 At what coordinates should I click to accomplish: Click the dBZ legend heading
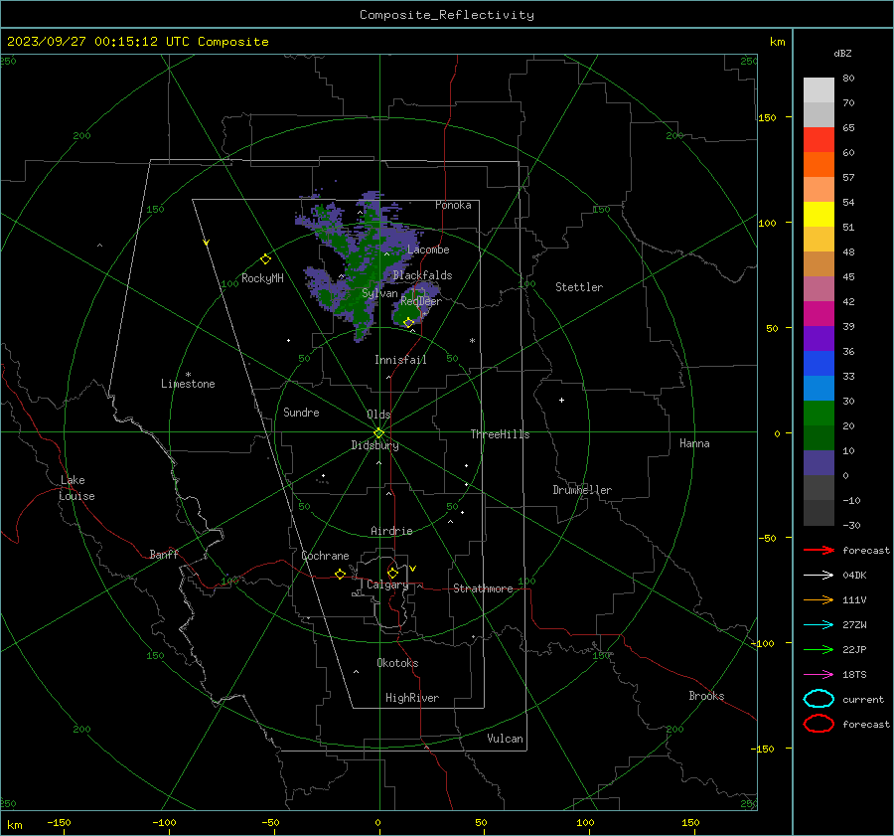coord(842,53)
